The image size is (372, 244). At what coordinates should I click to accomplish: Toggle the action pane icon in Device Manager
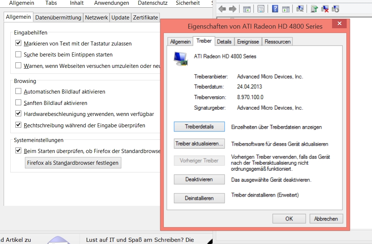[x=286, y=9]
